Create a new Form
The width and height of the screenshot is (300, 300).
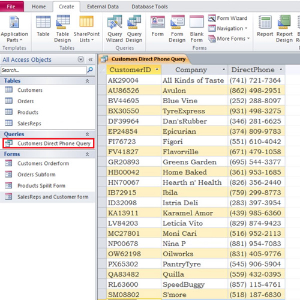click(x=158, y=26)
